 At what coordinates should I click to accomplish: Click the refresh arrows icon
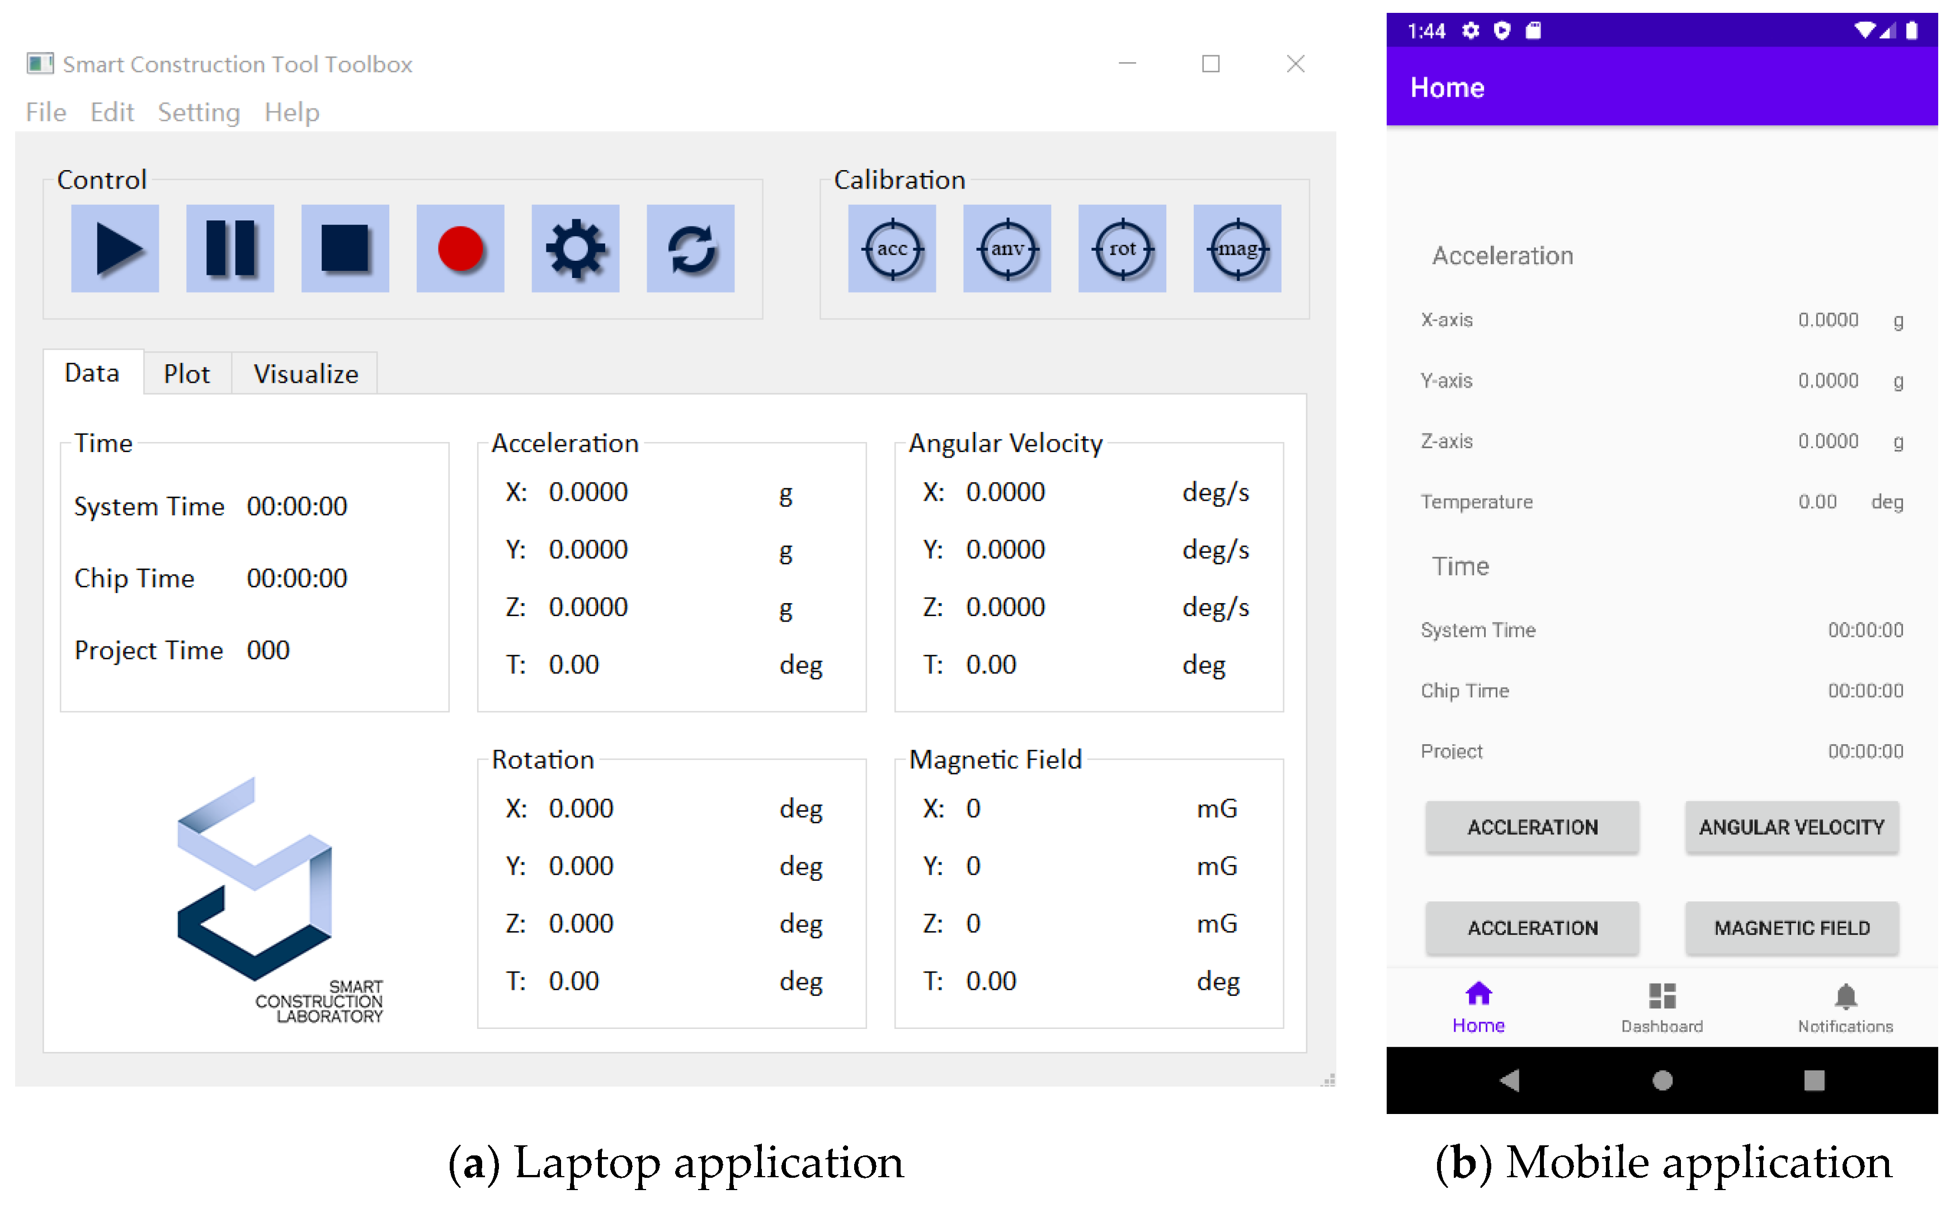[x=690, y=248]
